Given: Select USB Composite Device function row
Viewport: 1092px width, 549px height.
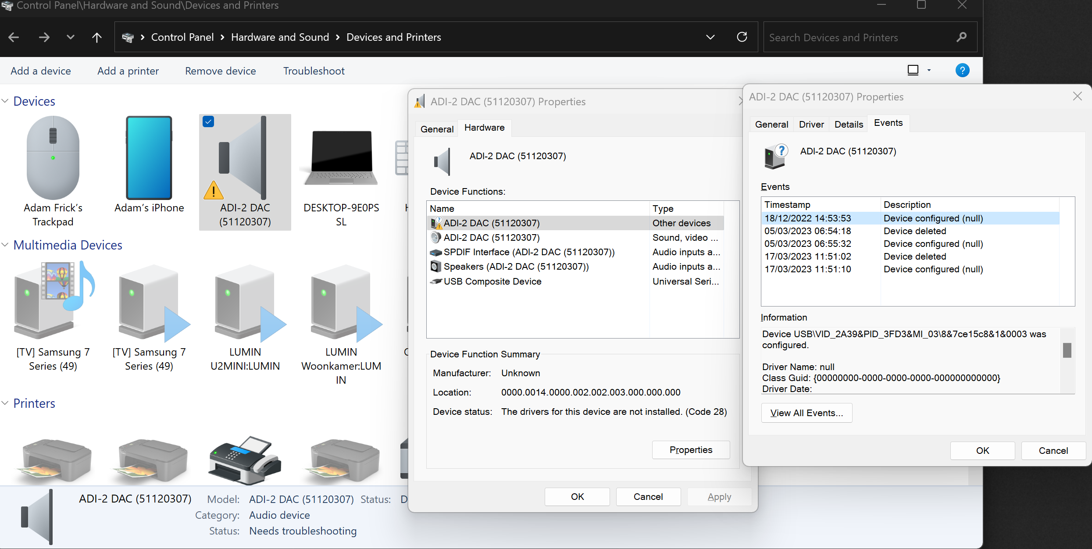Looking at the screenshot, I should point(575,282).
